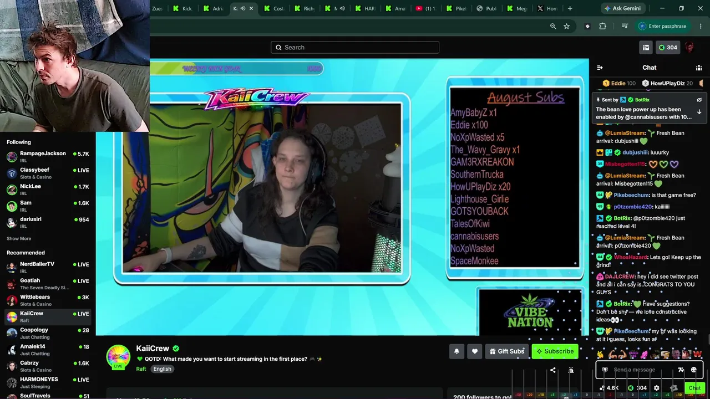Open NerdBallerTV recommended channel
710x399 pixels.
[48, 267]
